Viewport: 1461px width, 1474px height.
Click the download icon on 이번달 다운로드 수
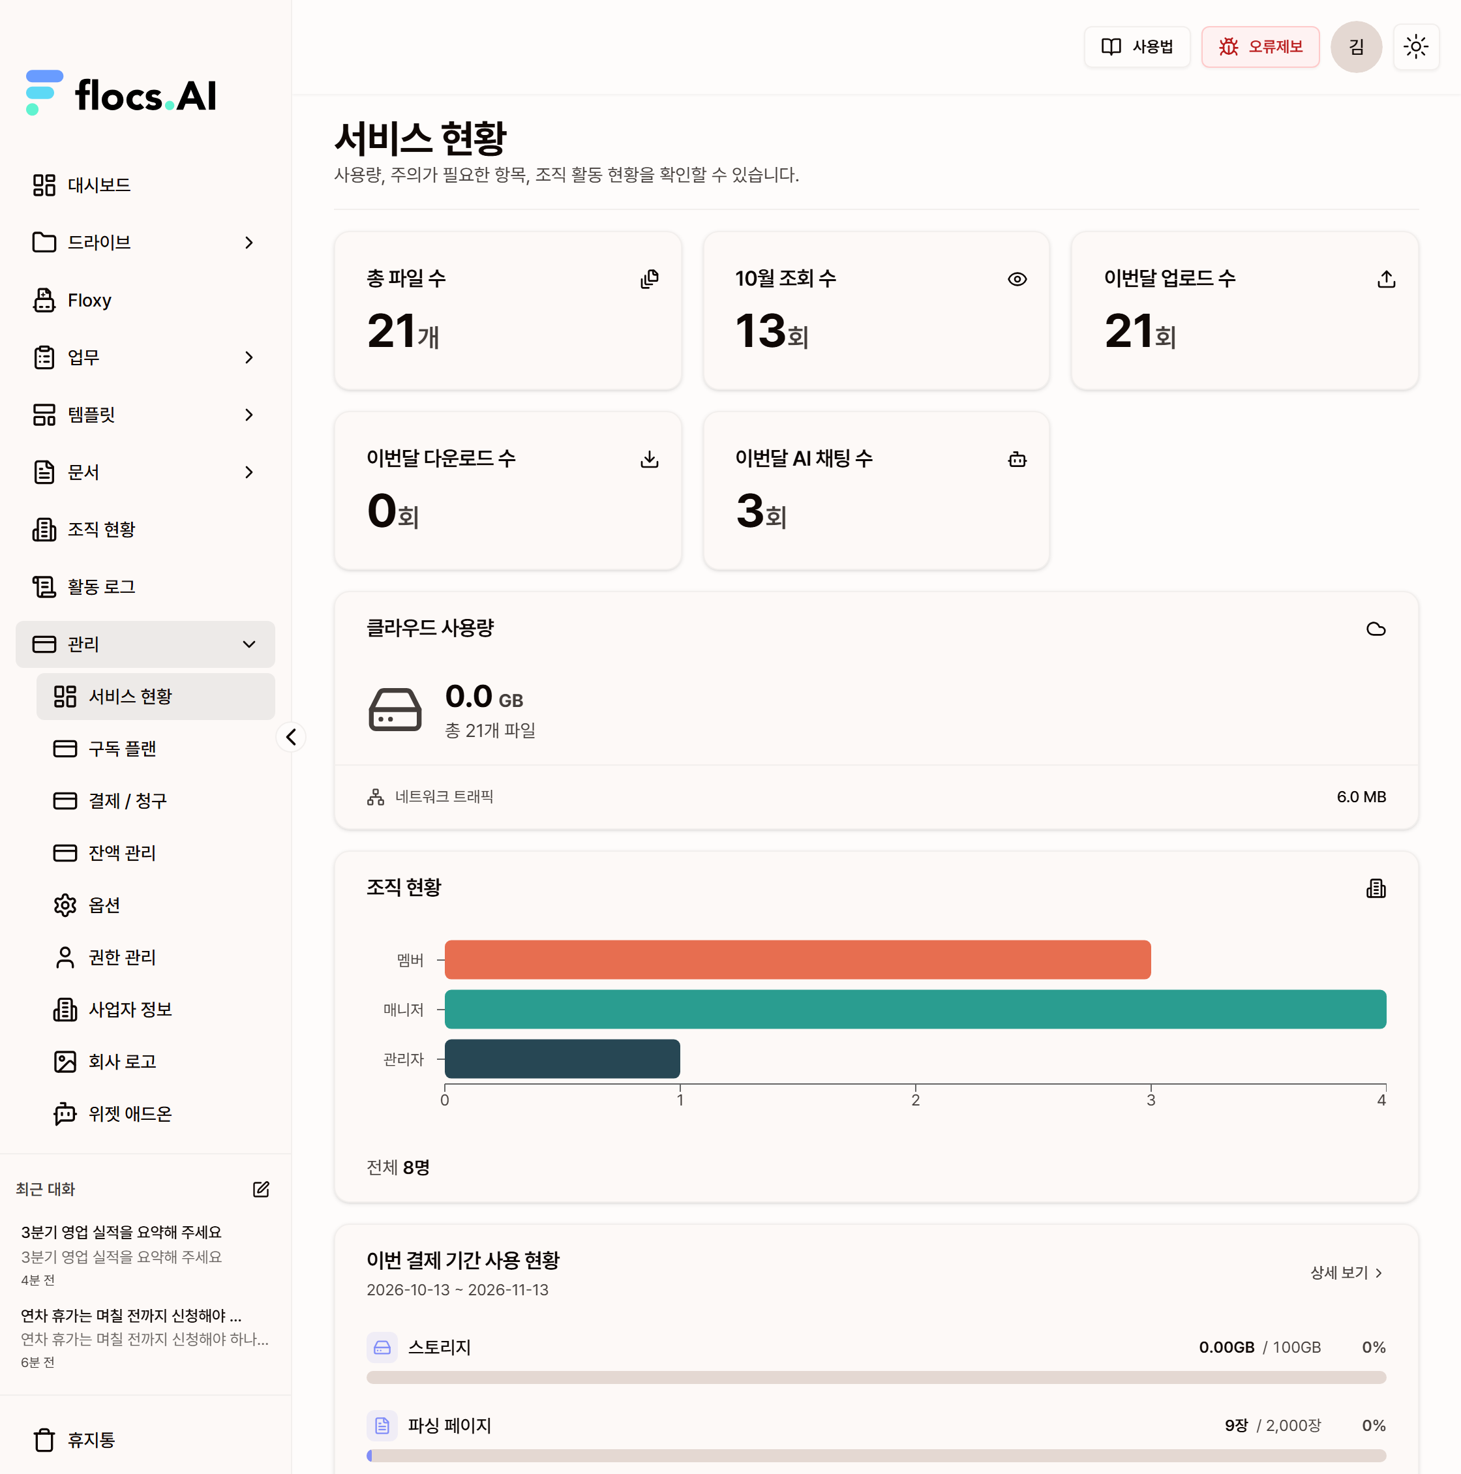coord(649,459)
